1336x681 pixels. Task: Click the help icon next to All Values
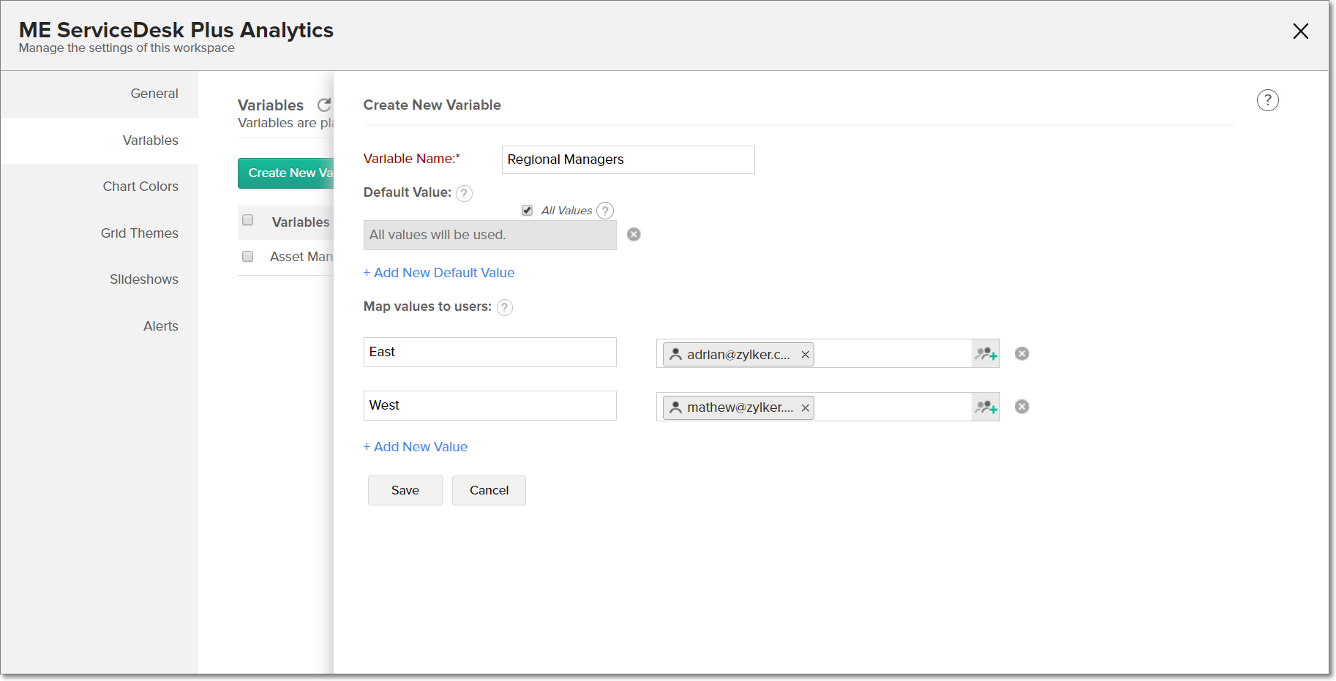605,211
